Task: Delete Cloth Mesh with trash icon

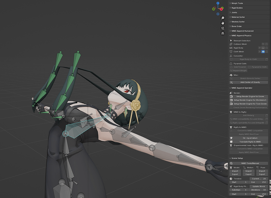Action: click(267, 52)
